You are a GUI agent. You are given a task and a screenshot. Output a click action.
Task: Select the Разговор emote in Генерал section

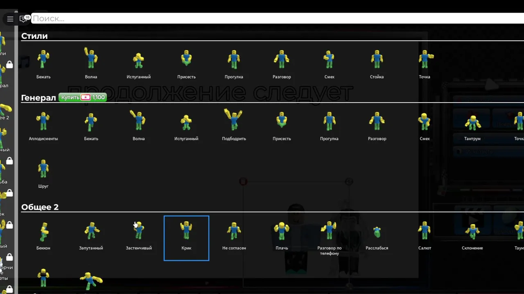tap(377, 125)
